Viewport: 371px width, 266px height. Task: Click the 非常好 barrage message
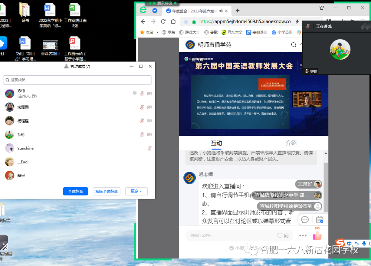308,184
